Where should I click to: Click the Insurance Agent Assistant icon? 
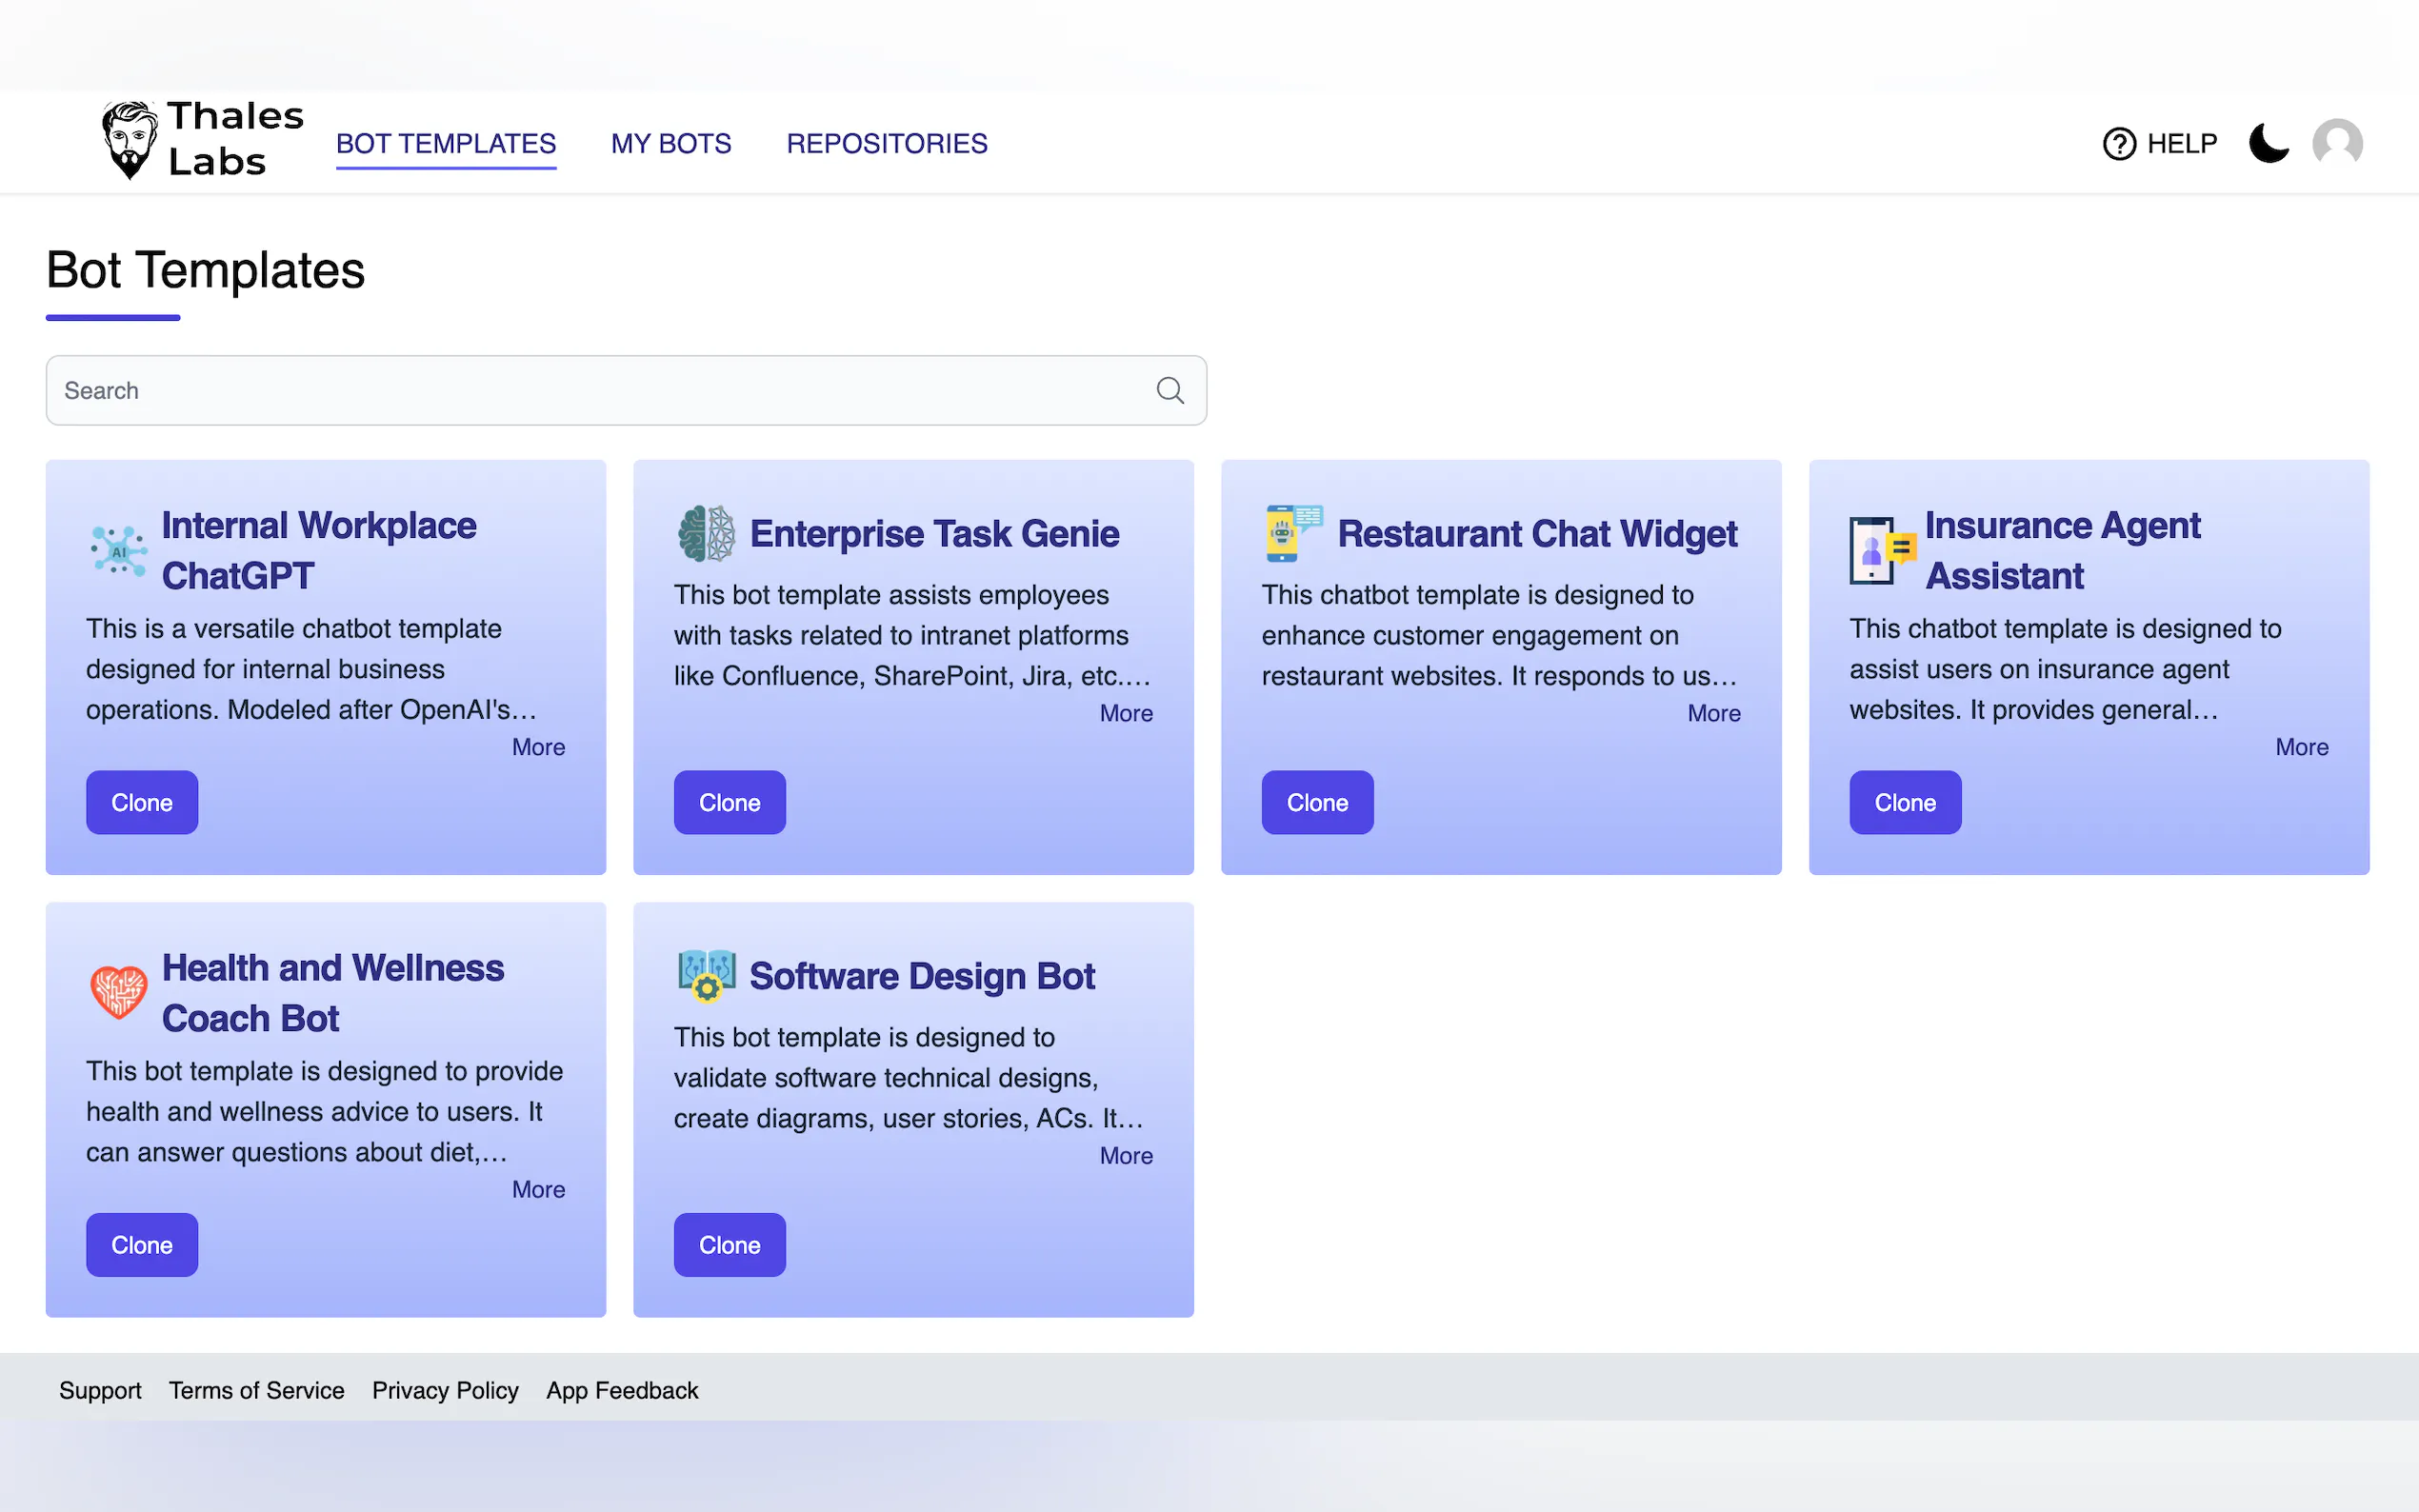(1881, 550)
